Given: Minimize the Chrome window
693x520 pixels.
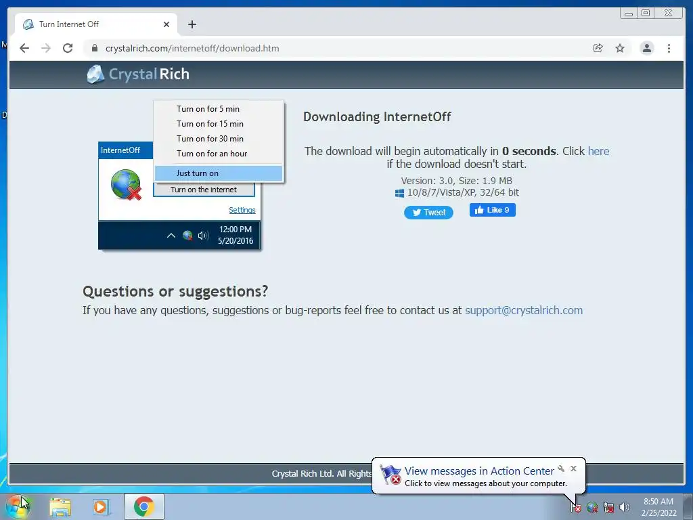Looking at the screenshot, I should [629, 14].
